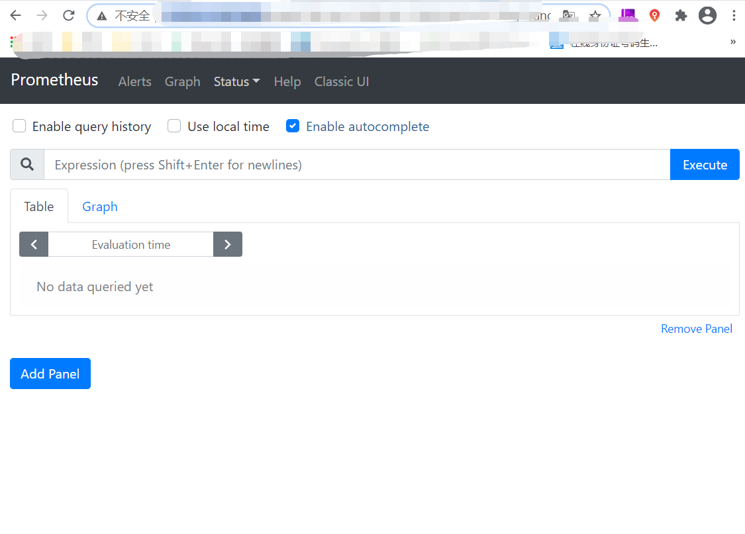Open the extensions puzzle piece menu
The image size is (745, 534).
(x=681, y=16)
